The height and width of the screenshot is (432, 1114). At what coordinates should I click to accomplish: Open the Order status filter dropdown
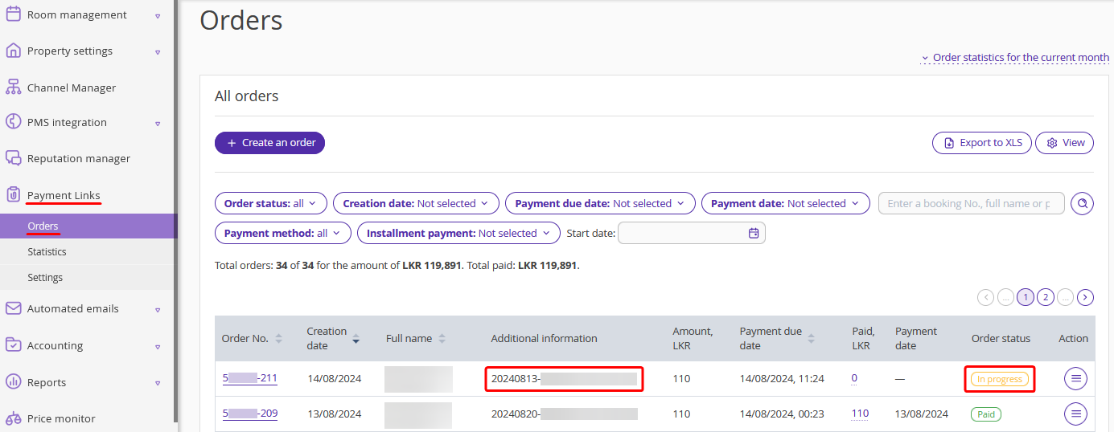(x=271, y=204)
